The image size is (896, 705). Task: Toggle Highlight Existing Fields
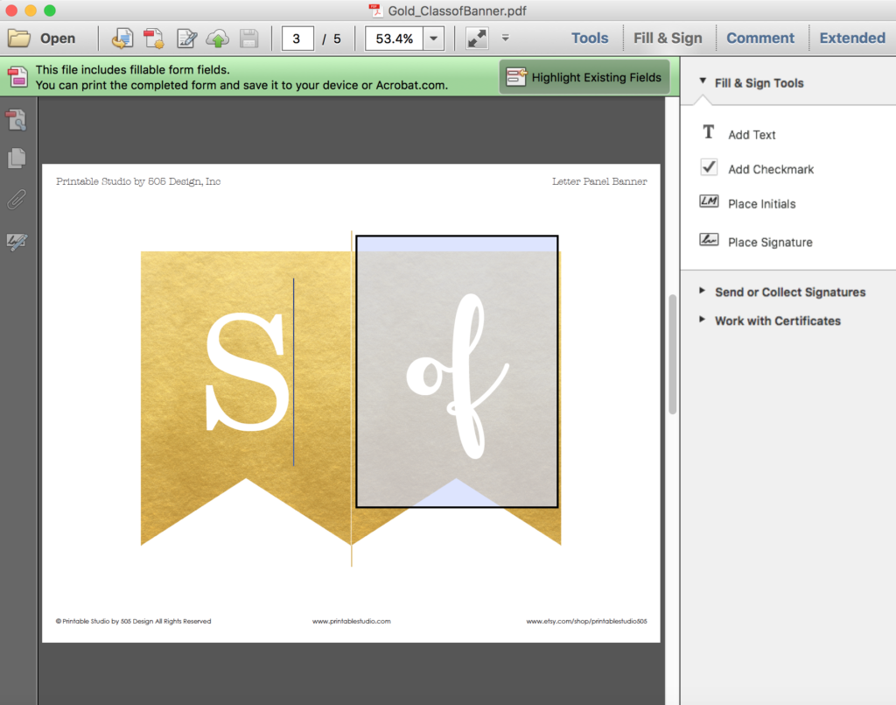[584, 77]
